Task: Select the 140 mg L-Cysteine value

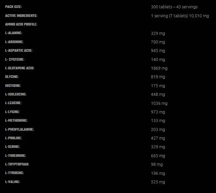Action: pyautogui.click(x=158, y=60)
